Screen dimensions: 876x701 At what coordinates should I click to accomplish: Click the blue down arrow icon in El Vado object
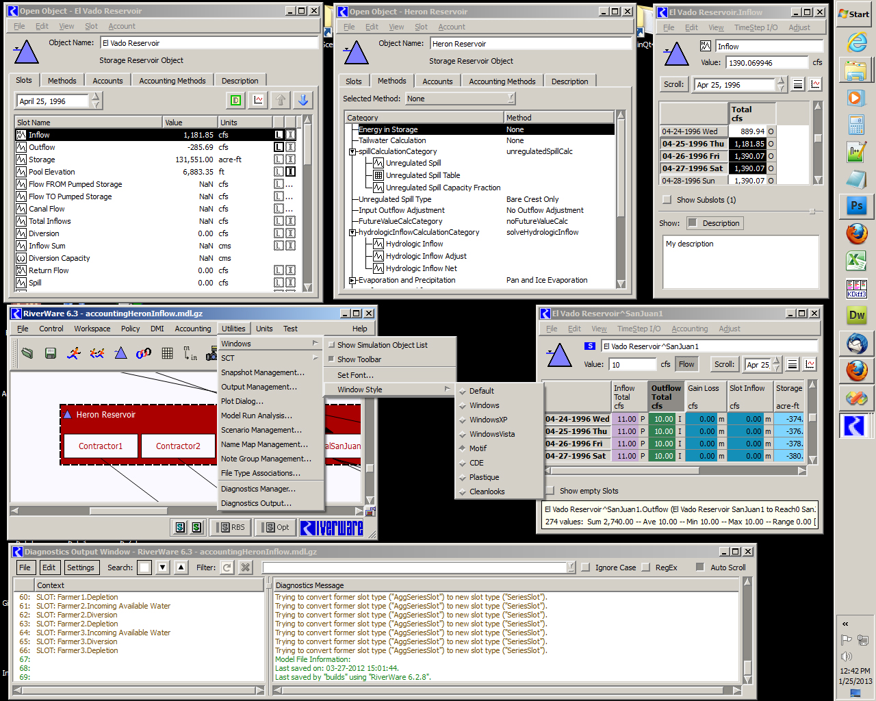point(303,101)
